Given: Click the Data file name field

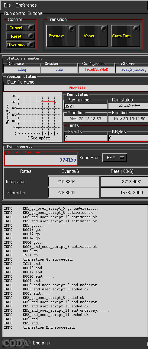Looking at the screenshot, I should click(x=76, y=88).
